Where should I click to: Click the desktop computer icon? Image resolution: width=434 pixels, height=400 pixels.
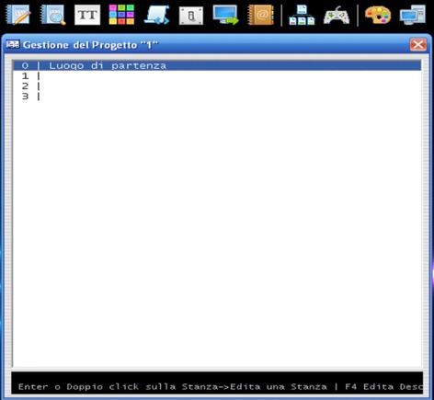[413, 15]
